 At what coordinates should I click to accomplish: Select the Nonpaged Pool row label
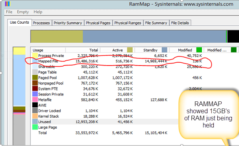click(51, 83)
